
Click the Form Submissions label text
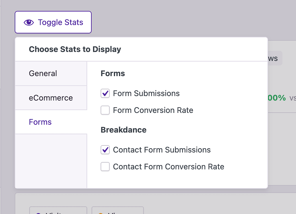(x=146, y=93)
